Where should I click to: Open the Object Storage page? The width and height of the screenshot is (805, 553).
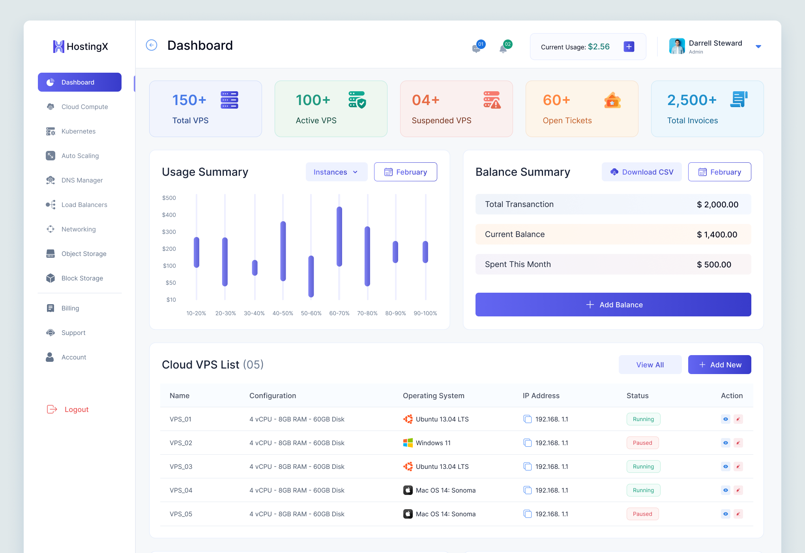pos(84,254)
